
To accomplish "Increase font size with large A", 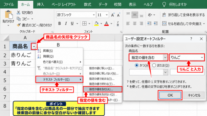I will [113, 15].
